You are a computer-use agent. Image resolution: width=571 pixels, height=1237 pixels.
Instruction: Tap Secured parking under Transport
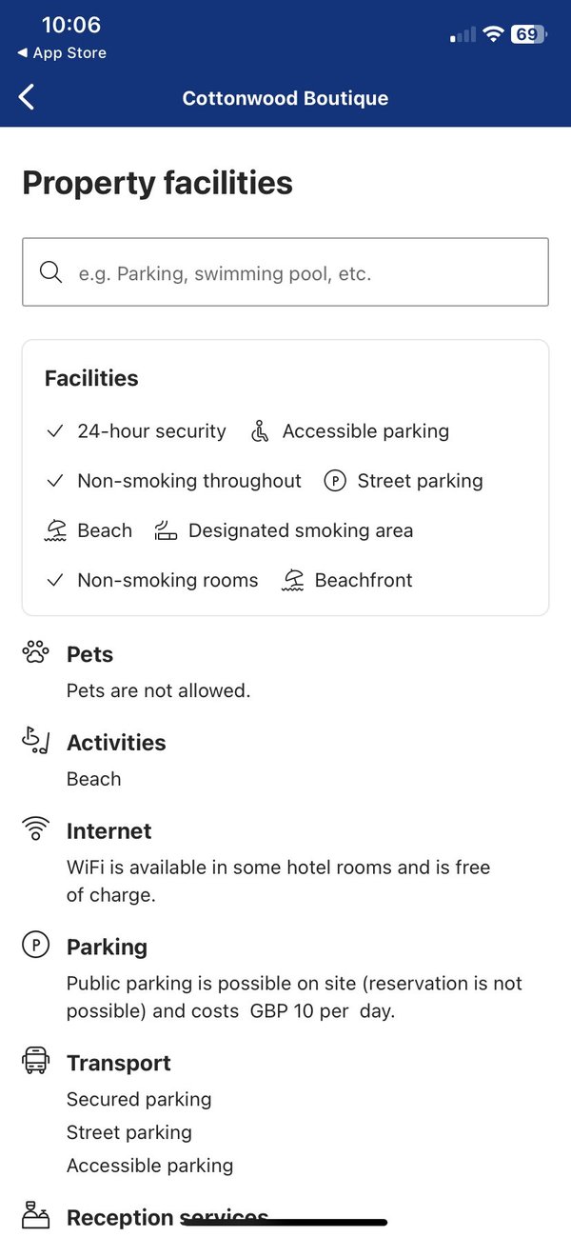point(139,1099)
